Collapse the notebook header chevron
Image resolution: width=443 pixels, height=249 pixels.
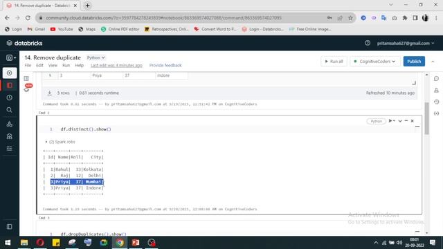click(433, 62)
